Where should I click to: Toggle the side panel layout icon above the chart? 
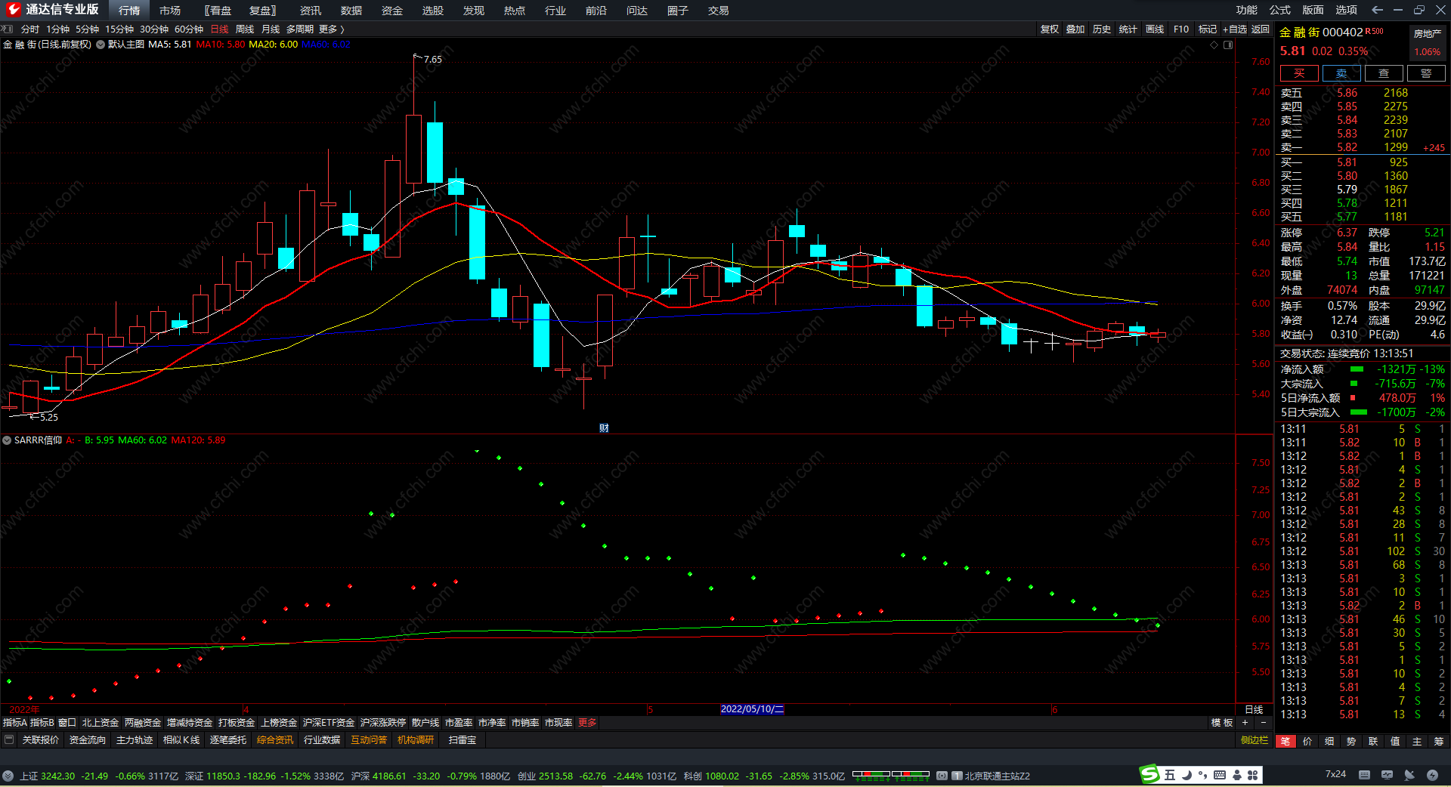pos(1228,45)
